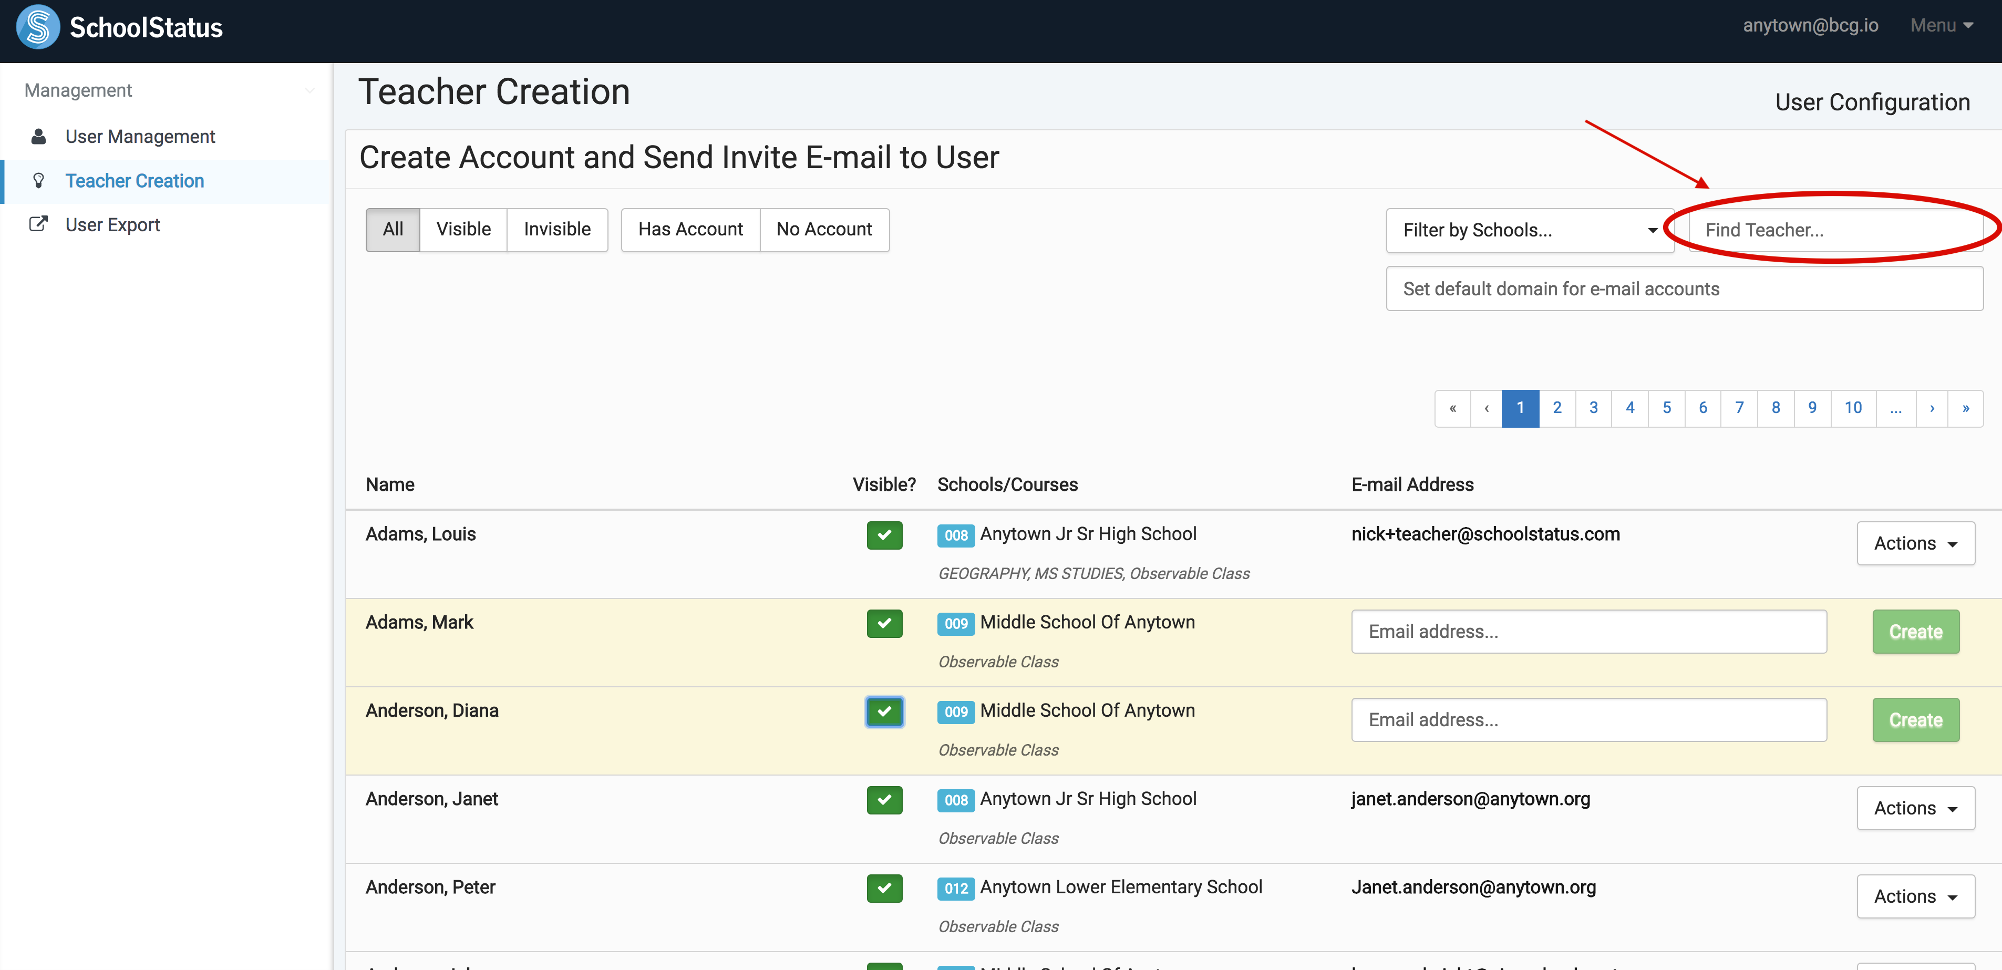Select Teacher Creation in the sidebar
2002x970 pixels.
(166, 181)
